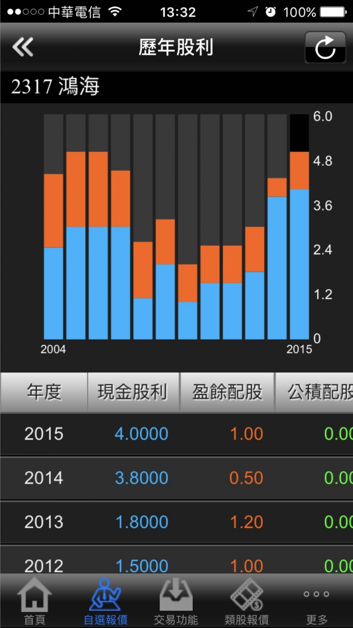Tap the 2.4 y-axis label

pyautogui.click(x=323, y=250)
